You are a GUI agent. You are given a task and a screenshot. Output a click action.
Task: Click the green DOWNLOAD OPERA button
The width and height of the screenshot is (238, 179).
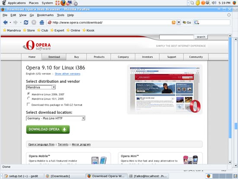pos(48,130)
